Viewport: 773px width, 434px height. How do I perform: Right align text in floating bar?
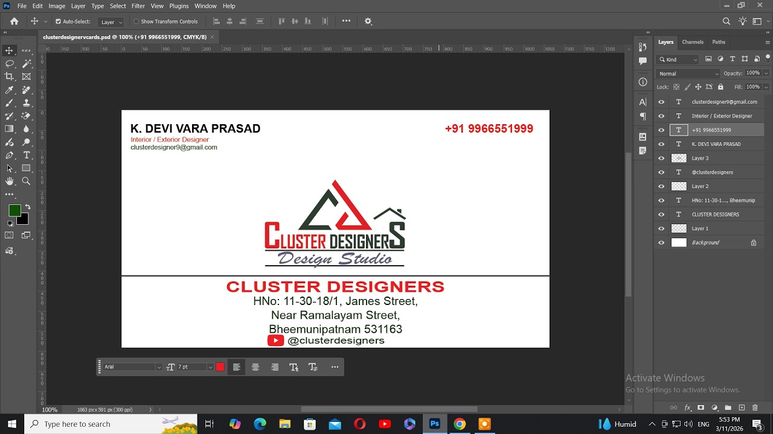coord(275,367)
